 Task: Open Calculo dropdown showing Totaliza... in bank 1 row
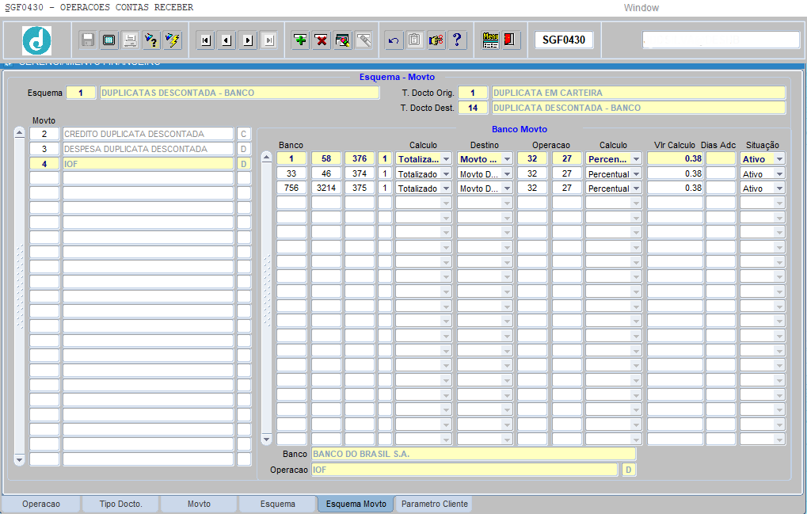point(447,159)
